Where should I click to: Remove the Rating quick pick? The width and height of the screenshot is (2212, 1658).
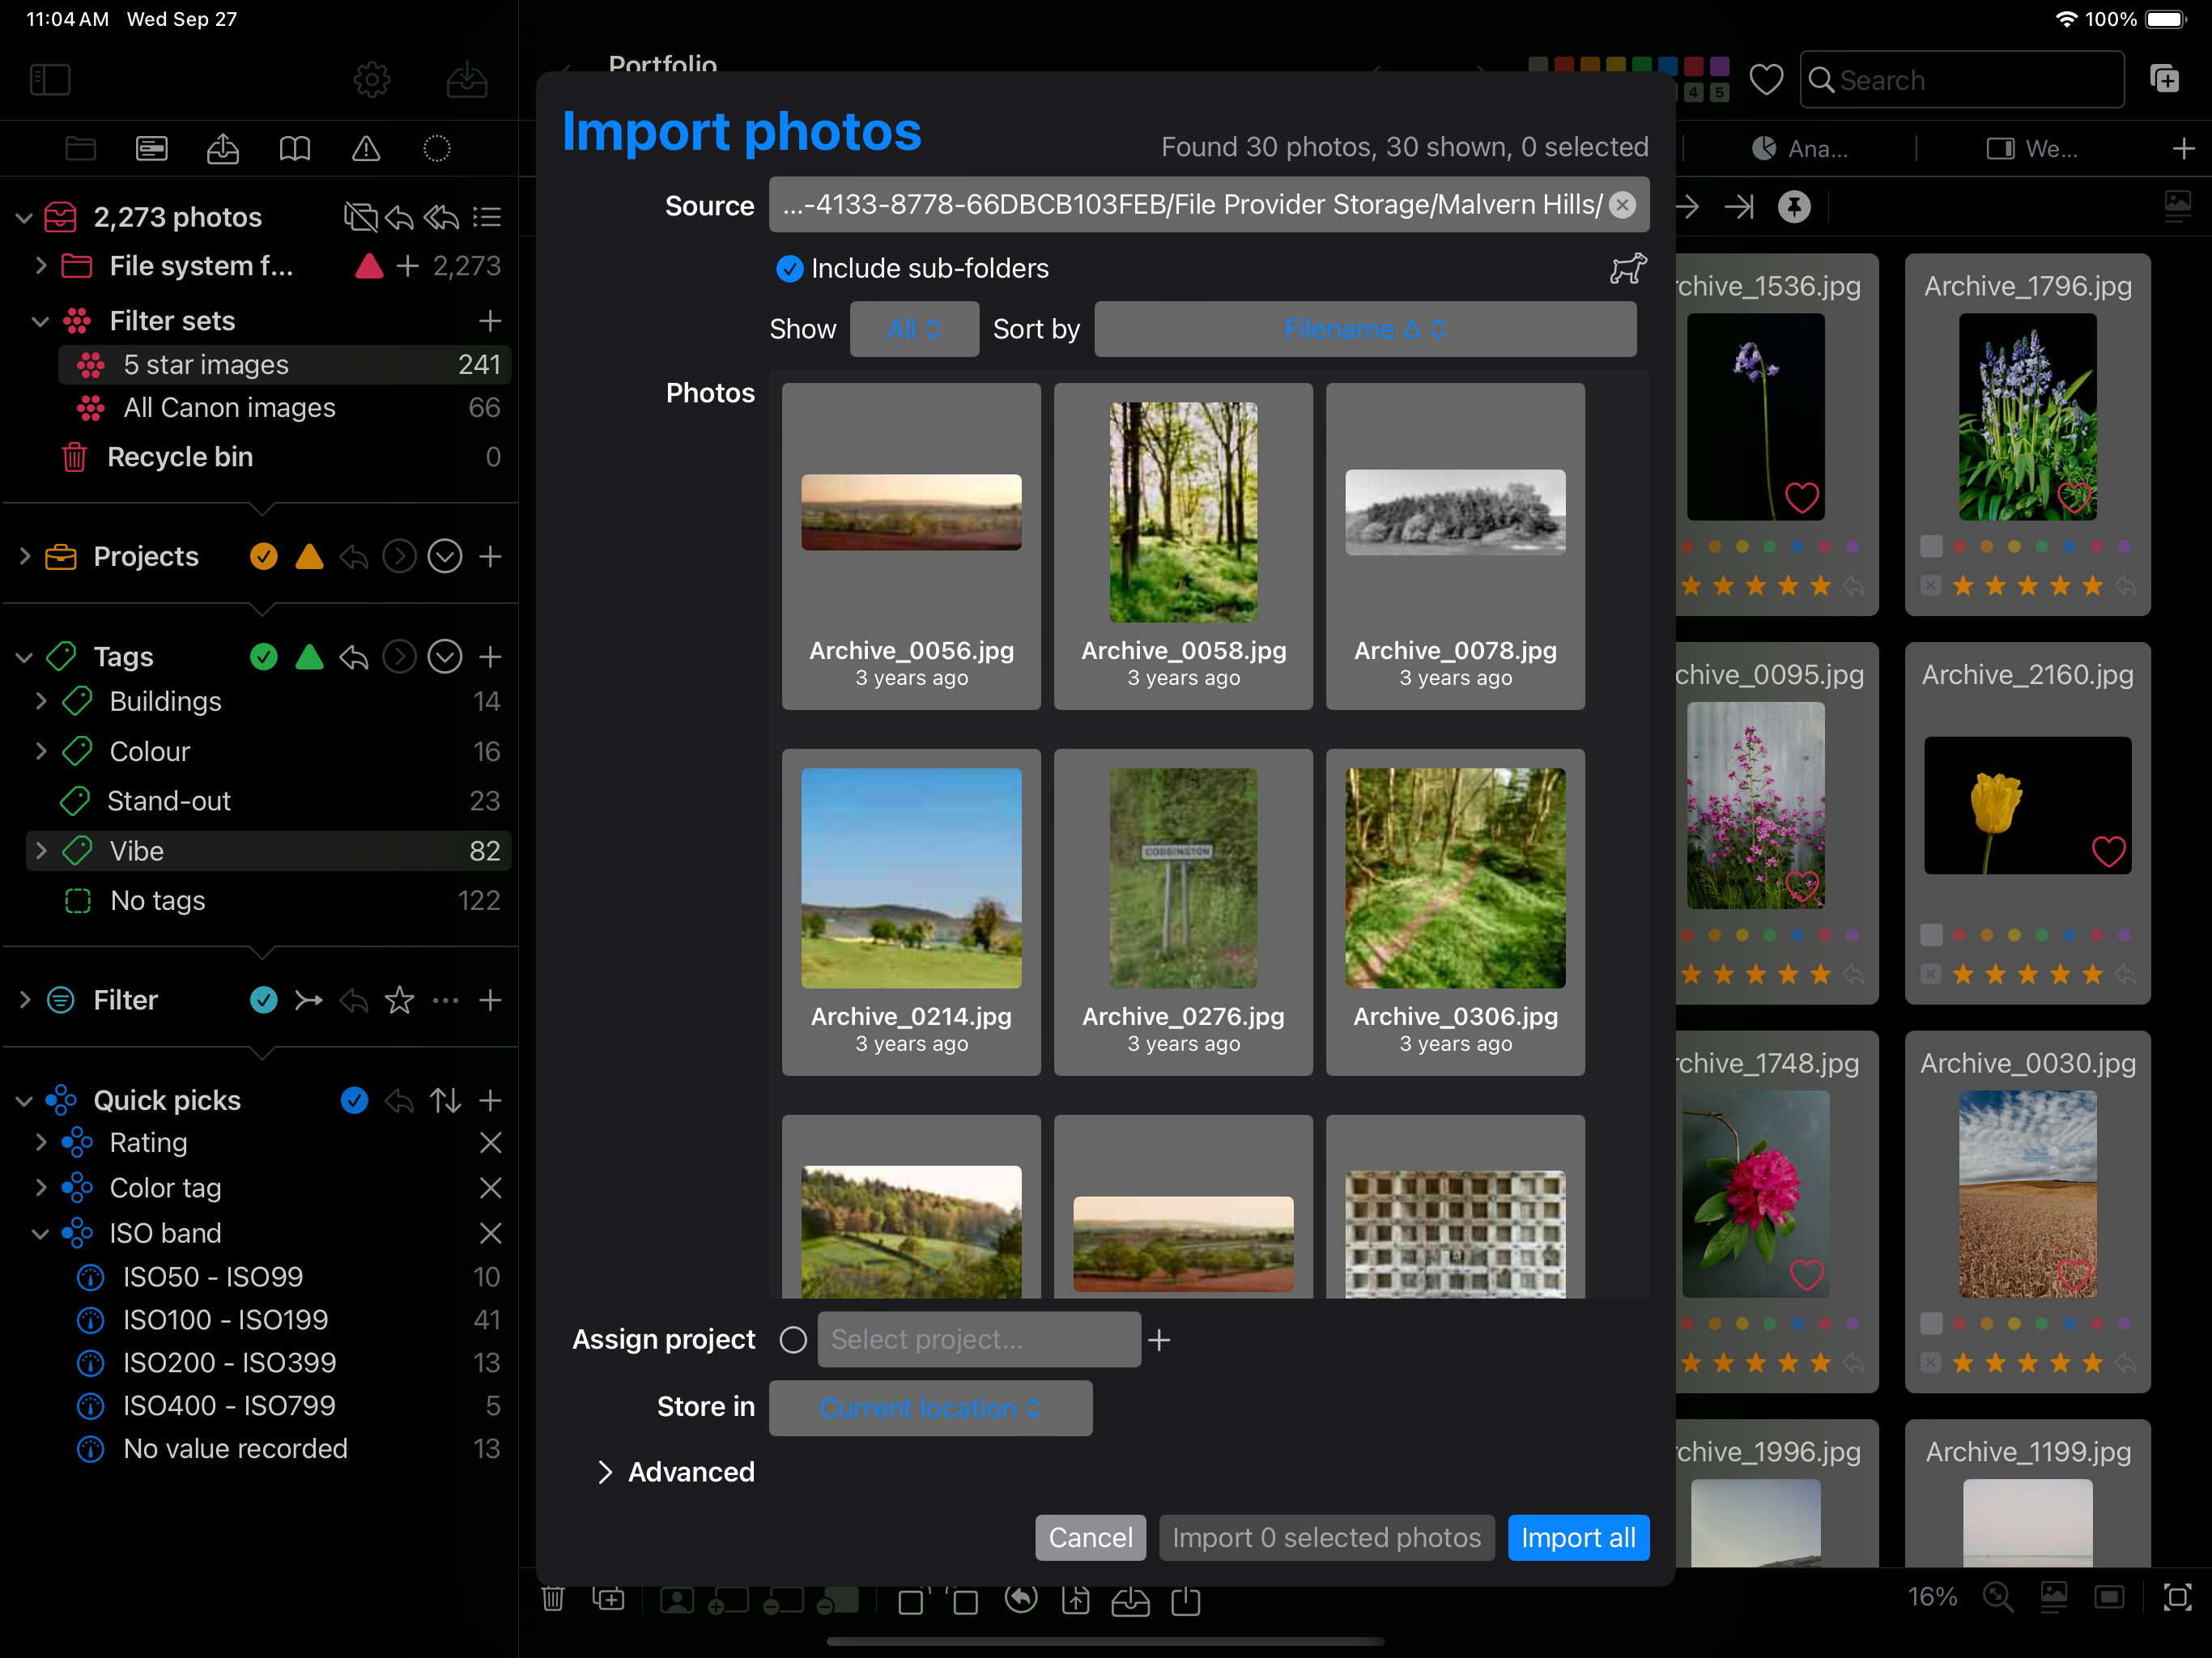point(490,1143)
